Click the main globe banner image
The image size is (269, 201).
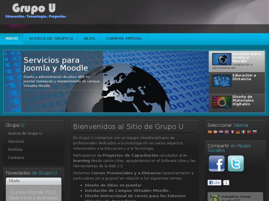click(106, 82)
